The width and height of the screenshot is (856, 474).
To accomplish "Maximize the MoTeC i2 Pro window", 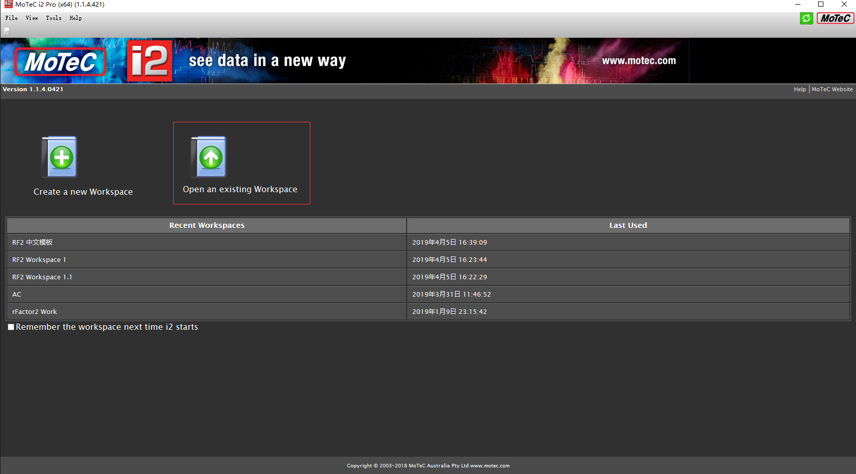I will pyautogui.click(x=821, y=5).
